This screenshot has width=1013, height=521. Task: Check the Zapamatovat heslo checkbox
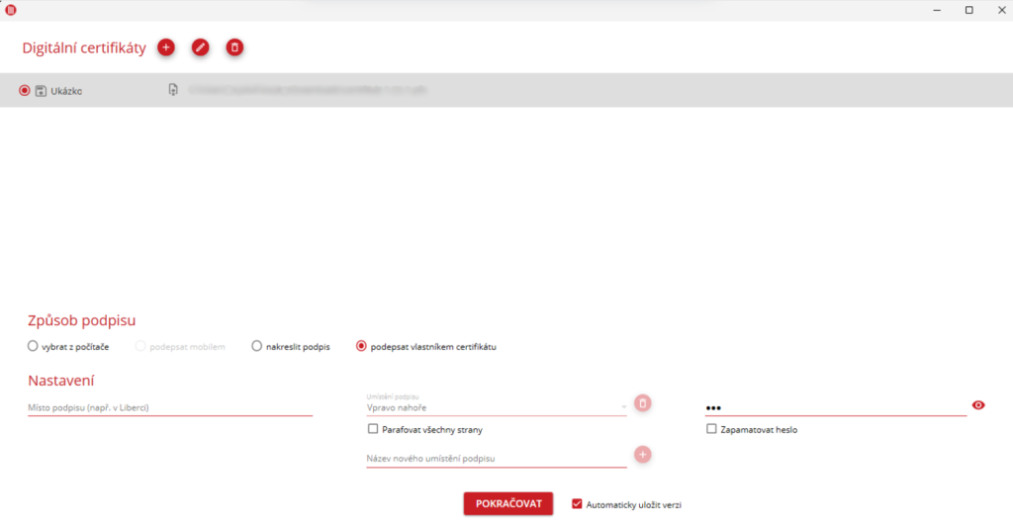(x=711, y=430)
